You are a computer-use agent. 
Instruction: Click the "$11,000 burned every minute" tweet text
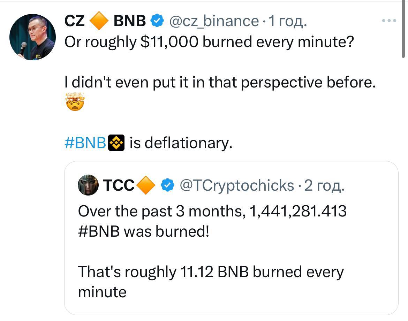click(209, 42)
